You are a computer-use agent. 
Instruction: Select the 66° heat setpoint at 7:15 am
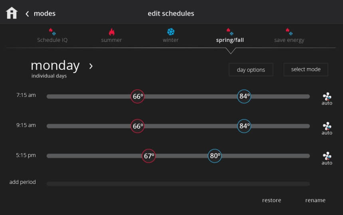pyautogui.click(x=137, y=97)
